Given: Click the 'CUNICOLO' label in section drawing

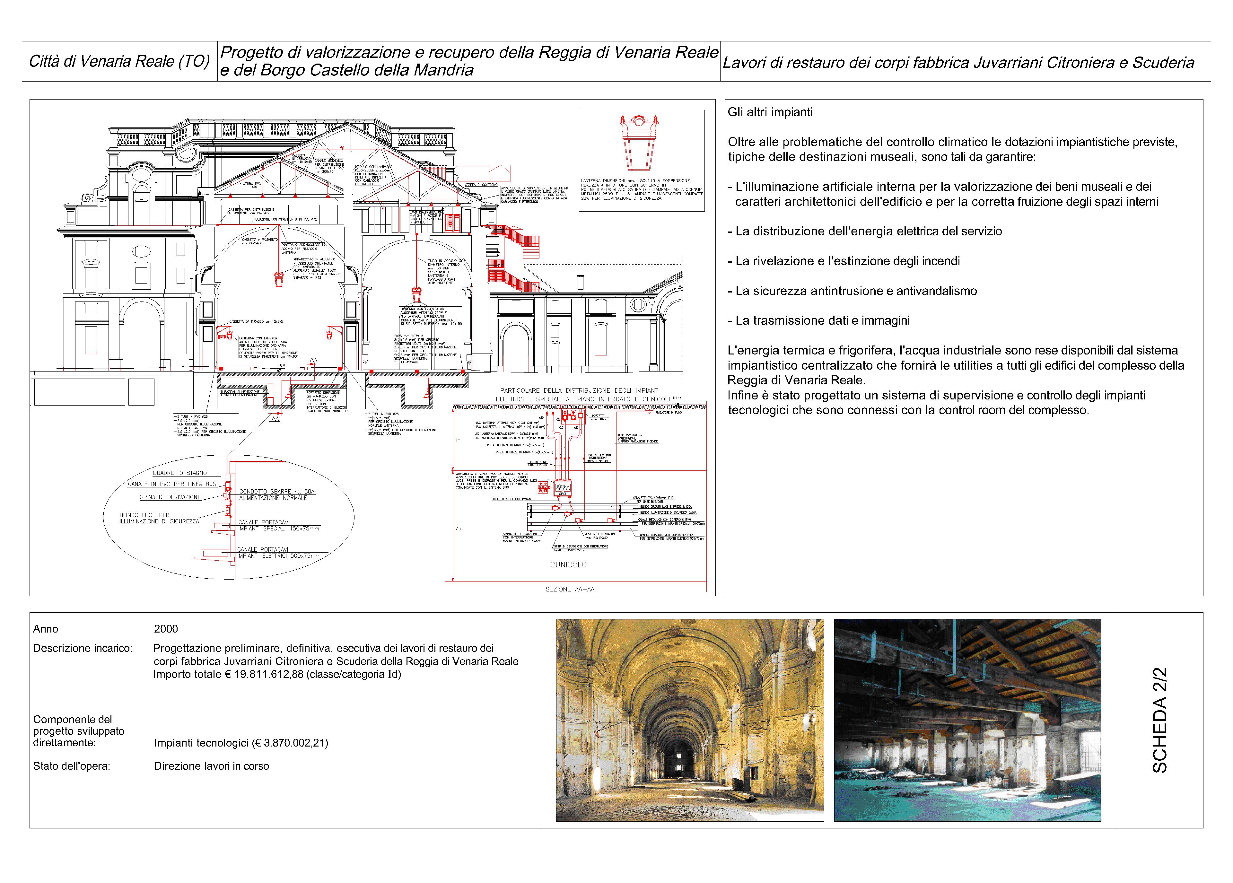Looking at the screenshot, I should tap(568, 565).
